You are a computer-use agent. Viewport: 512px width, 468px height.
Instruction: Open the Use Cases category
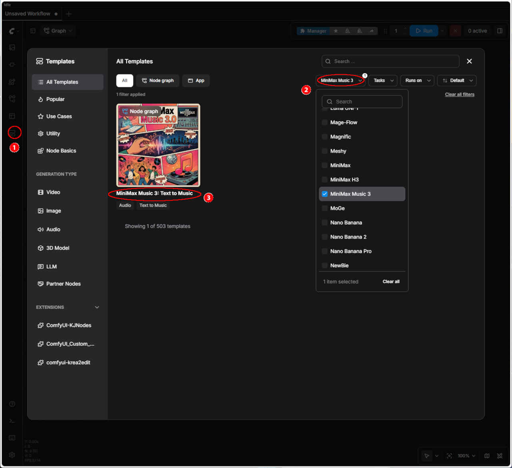[x=68, y=116]
